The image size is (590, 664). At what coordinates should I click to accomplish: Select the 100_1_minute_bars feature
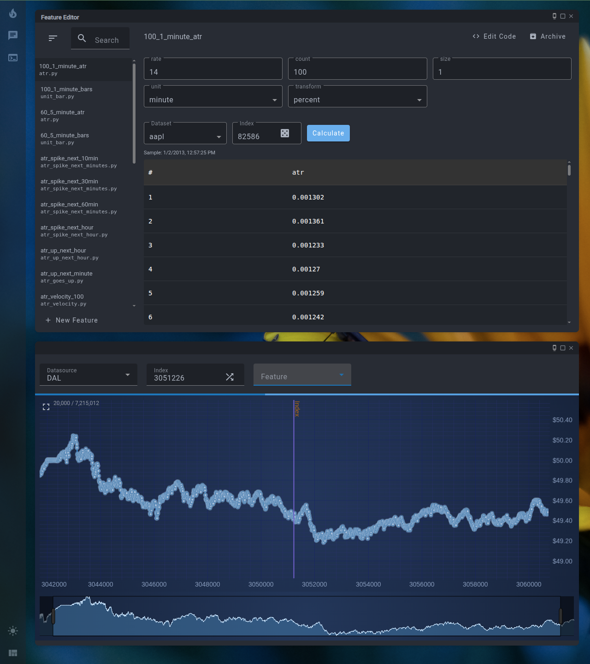[83, 93]
